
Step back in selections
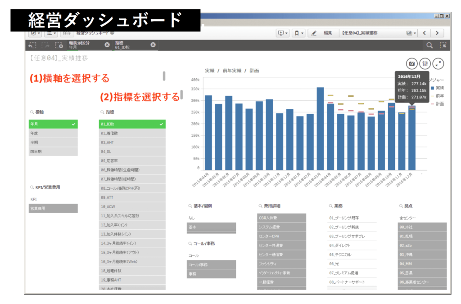click(x=32, y=45)
